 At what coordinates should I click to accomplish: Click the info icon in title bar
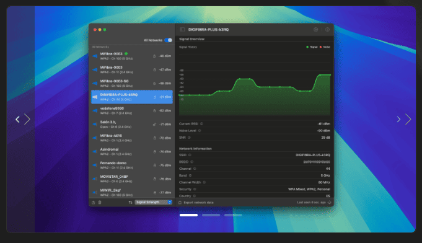(327, 30)
